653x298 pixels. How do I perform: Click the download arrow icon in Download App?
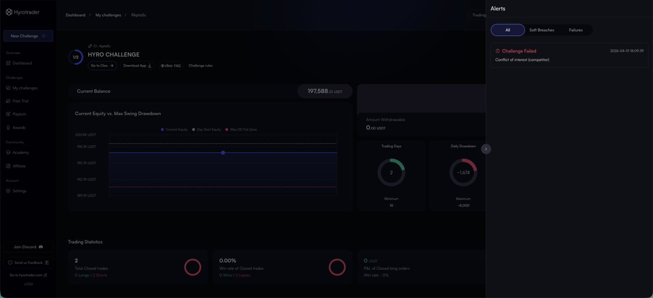tap(150, 66)
